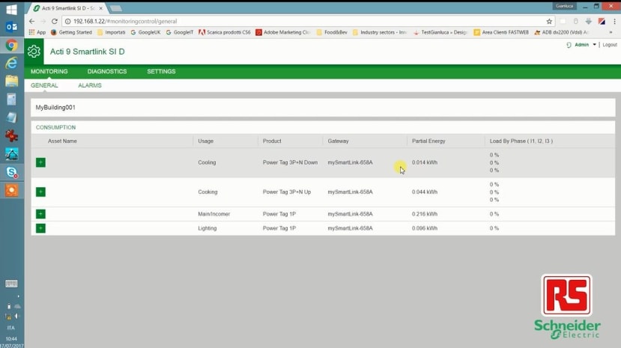Click the gear icon beside Acti 9 Smartlink

click(34, 52)
